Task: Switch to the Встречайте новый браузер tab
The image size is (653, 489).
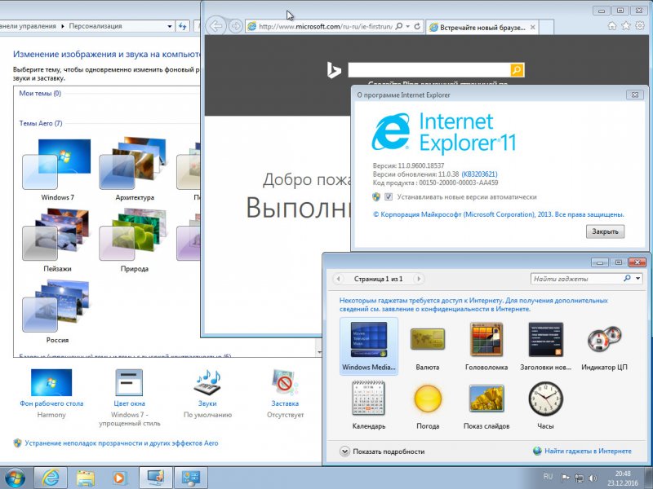Action: [482, 28]
